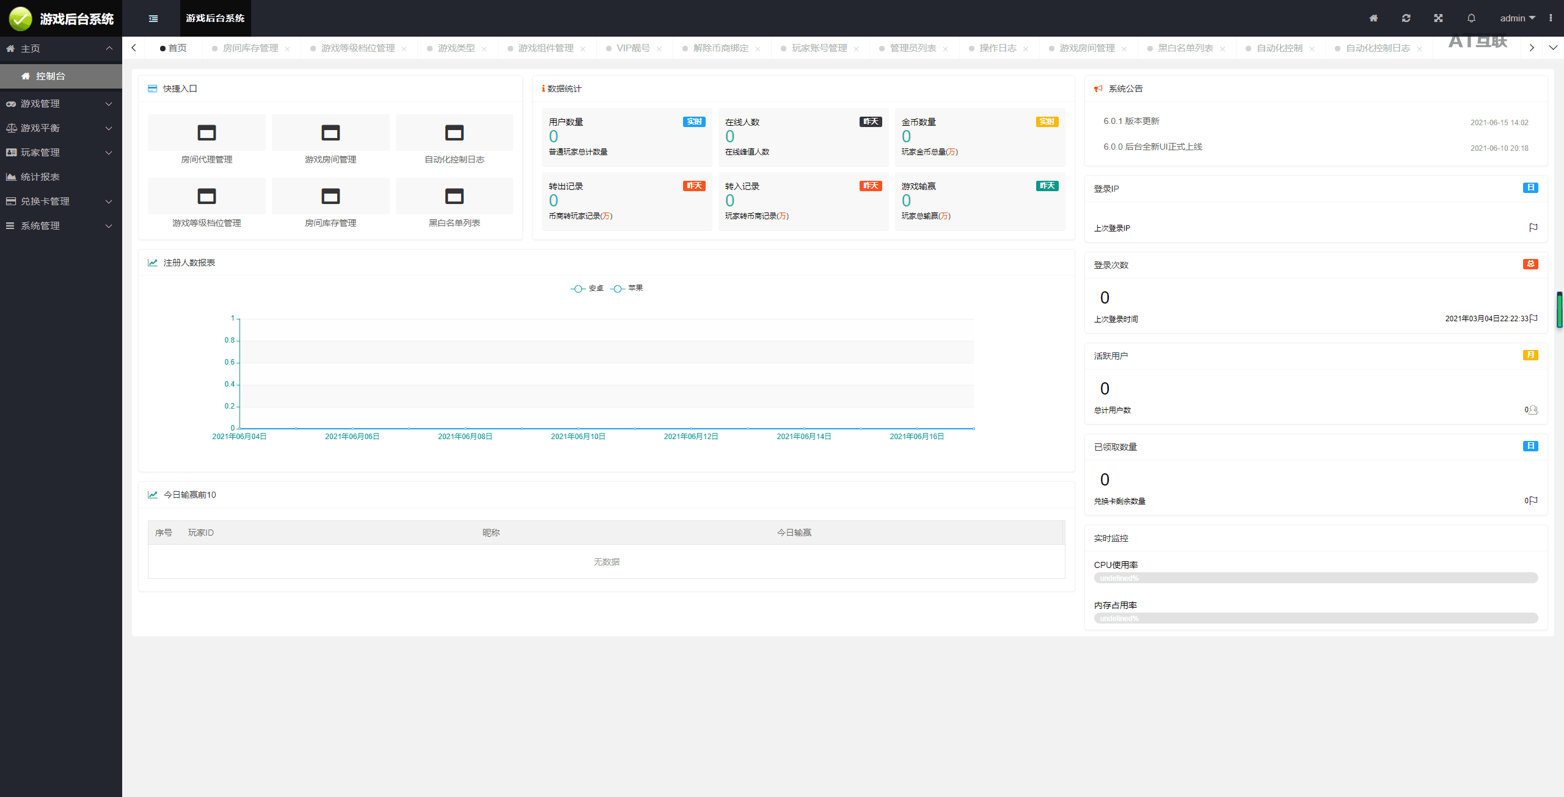Image resolution: width=1564 pixels, height=797 pixels.
Task: Select 统计报表 in sidebar
Action: pyautogui.click(x=40, y=177)
